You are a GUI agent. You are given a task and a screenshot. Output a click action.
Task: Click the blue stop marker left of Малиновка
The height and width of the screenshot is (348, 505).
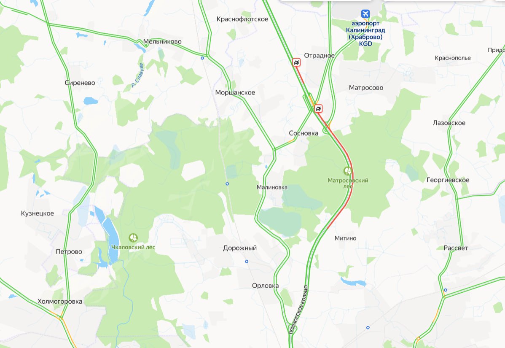click(227, 183)
